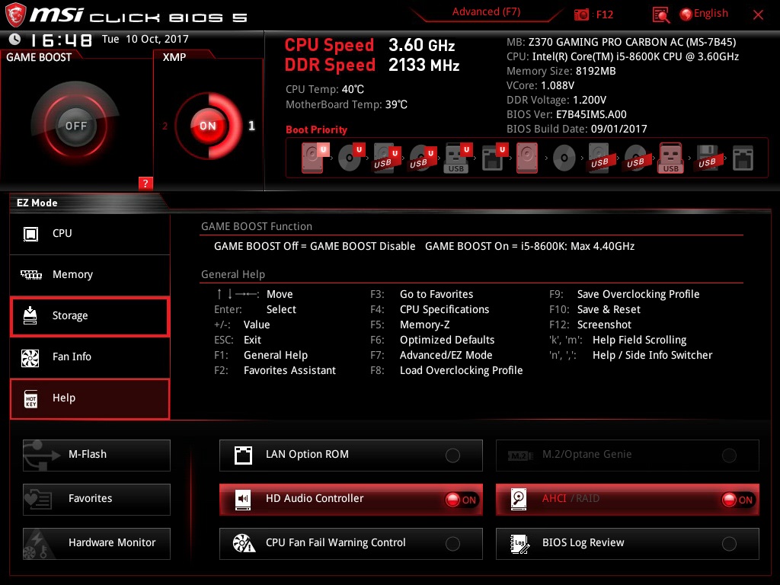Click the clock icon beside the time

pyautogui.click(x=15, y=39)
